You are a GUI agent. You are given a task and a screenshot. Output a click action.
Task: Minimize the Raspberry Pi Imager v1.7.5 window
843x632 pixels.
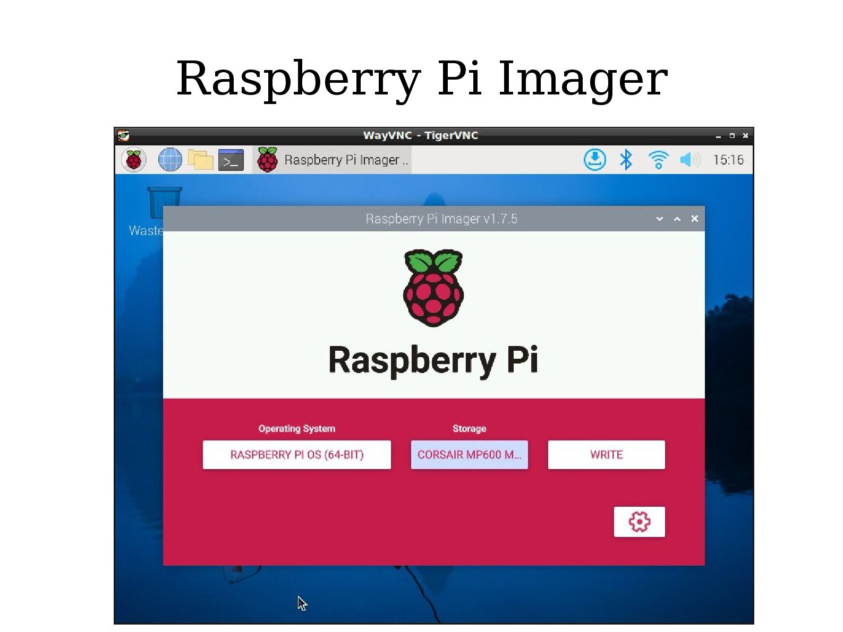(660, 219)
